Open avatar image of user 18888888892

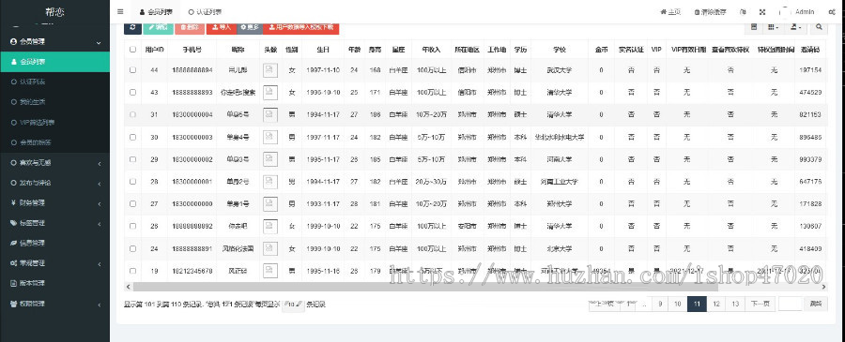pyautogui.click(x=270, y=227)
